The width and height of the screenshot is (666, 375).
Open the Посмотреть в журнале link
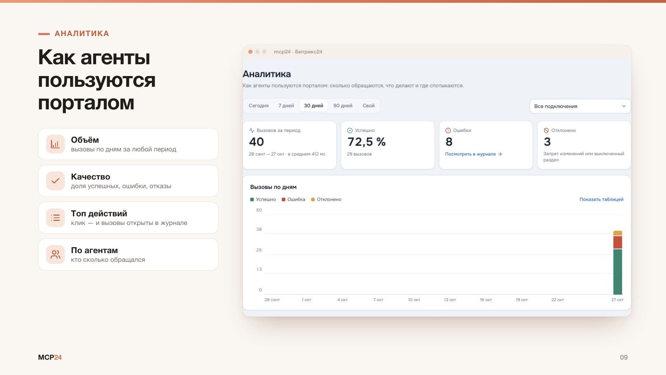[473, 154]
